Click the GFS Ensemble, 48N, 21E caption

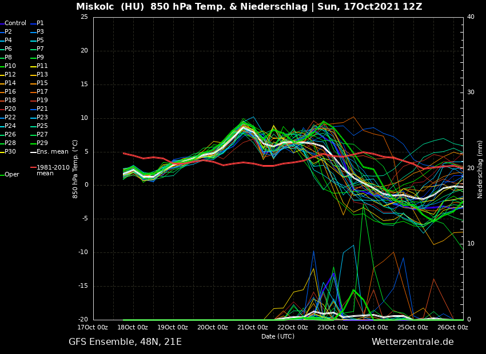coord(125,342)
